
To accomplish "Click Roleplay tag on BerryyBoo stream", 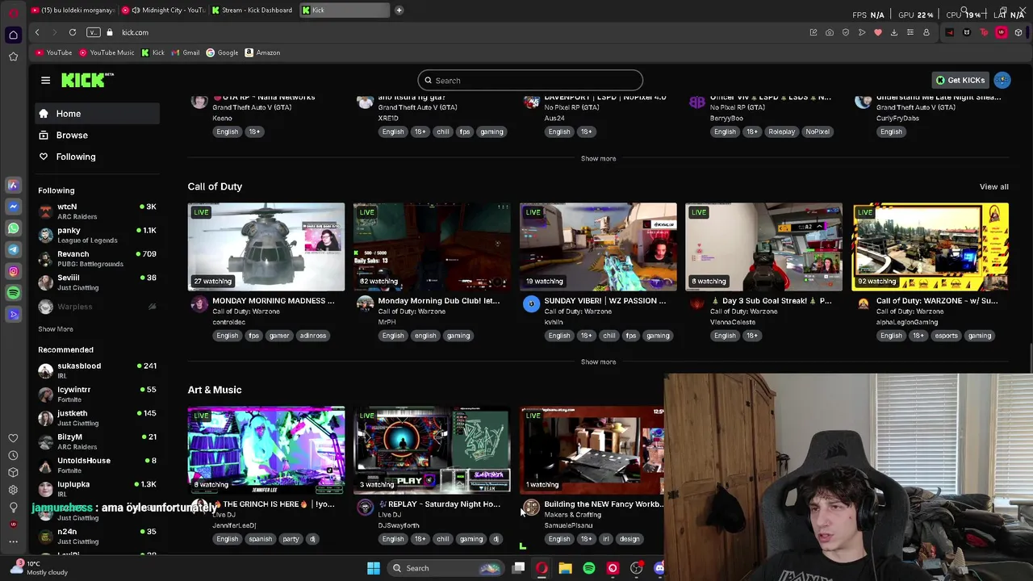I will coord(781,132).
